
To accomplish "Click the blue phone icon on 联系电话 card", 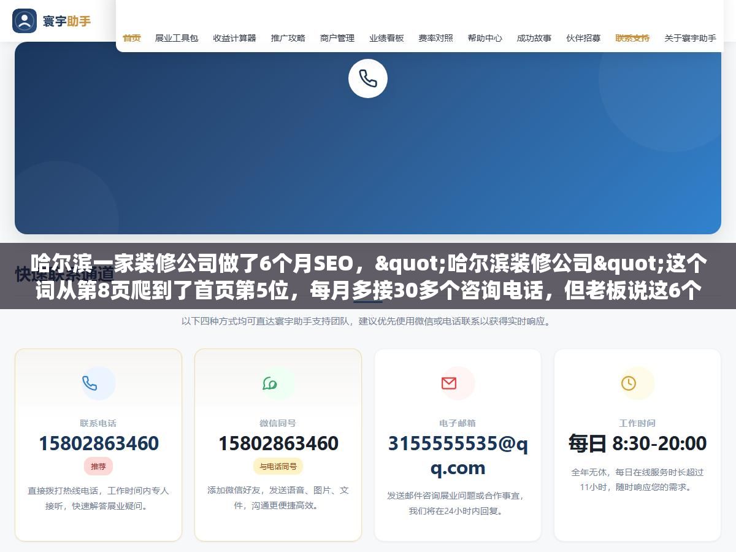I will point(90,383).
